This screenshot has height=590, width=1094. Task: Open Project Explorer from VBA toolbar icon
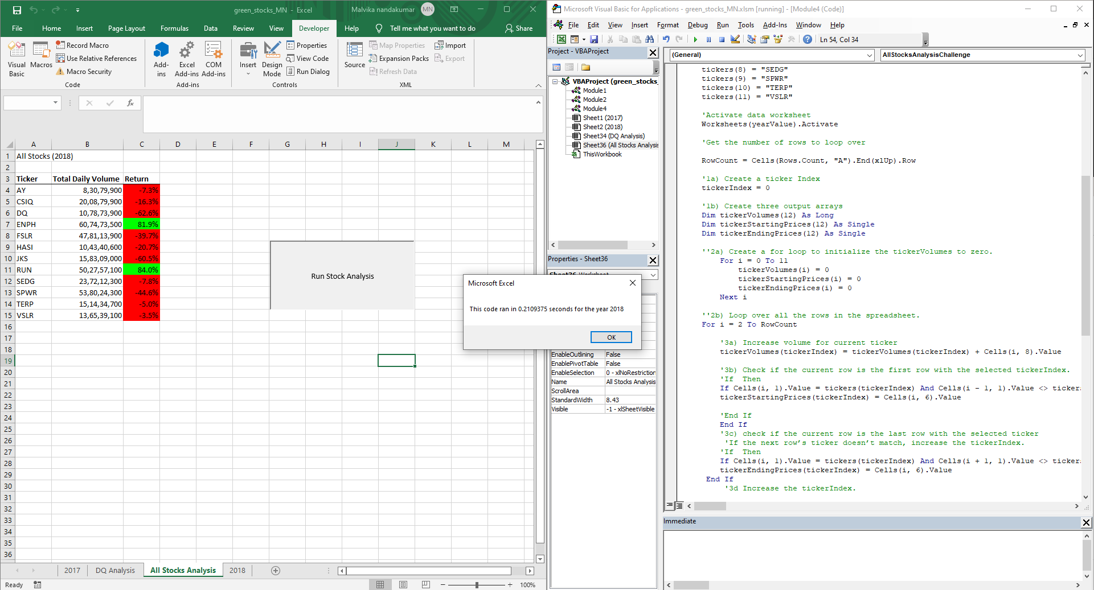coord(751,39)
